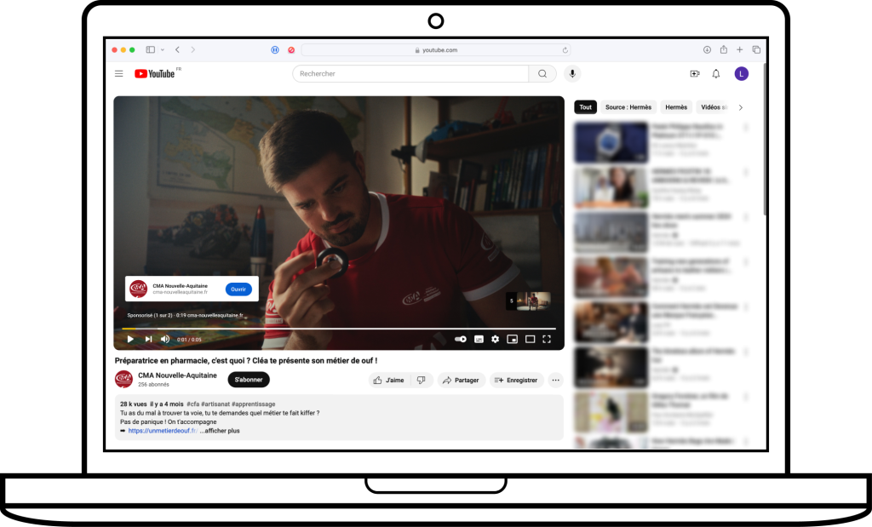Toggle the guide sidebar with the hamburger icon
This screenshot has width=872, height=527.
pos(118,73)
